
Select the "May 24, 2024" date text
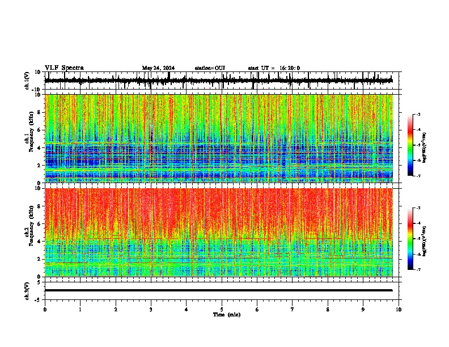click(158, 68)
